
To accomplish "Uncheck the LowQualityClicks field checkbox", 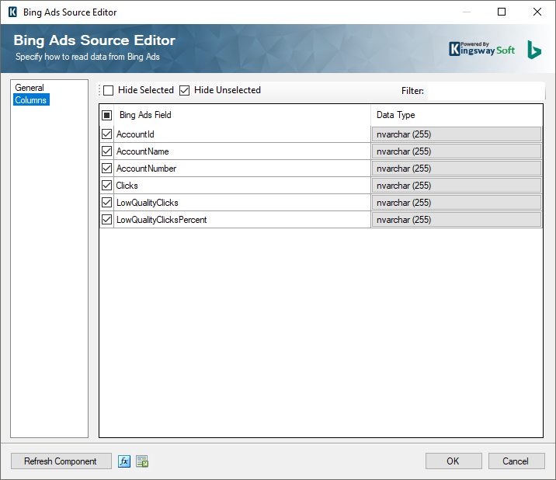I will (x=106, y=202).
